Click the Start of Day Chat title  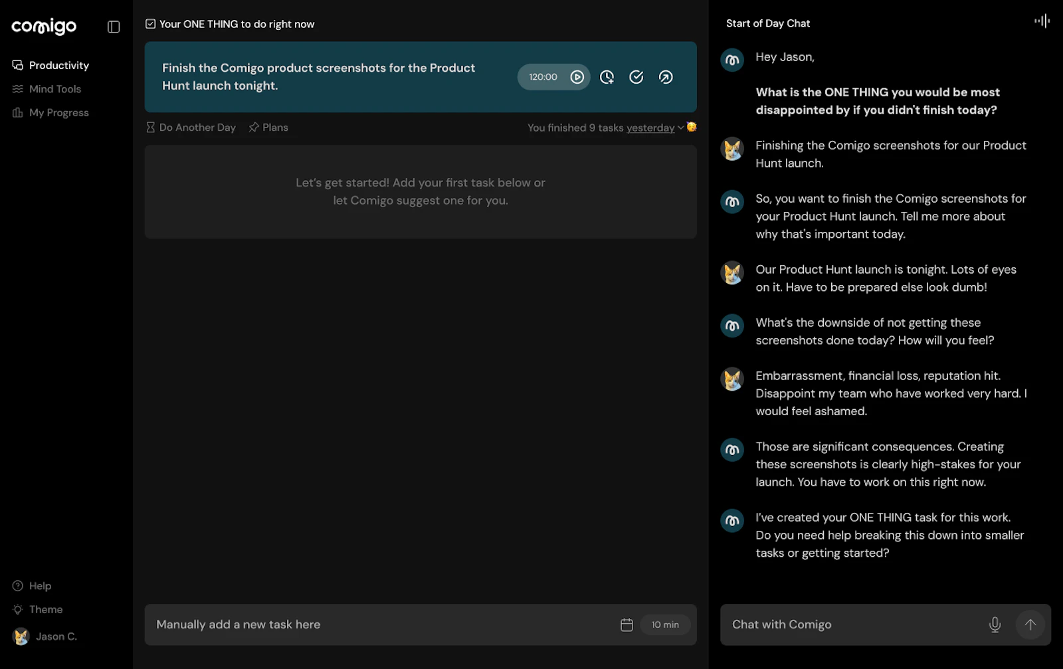coord(768,23)
